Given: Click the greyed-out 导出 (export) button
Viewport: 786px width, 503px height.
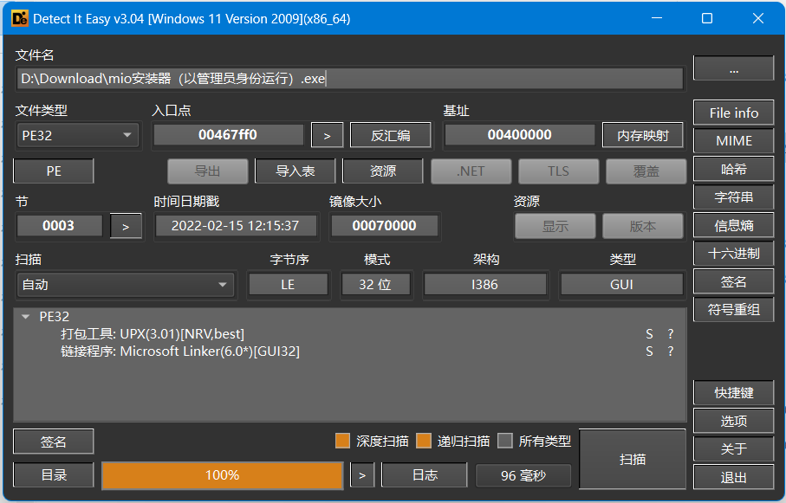Looking at the screenshot, I should click(207, 171).
